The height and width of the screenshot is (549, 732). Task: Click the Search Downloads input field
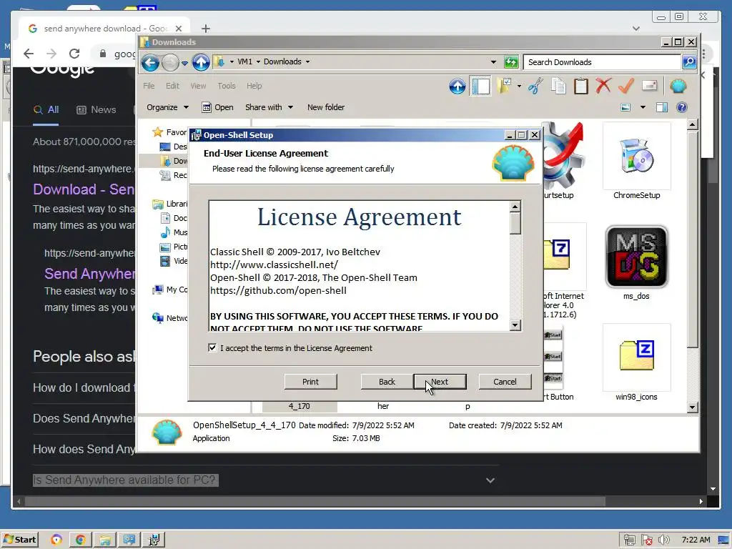pos(602,62)
